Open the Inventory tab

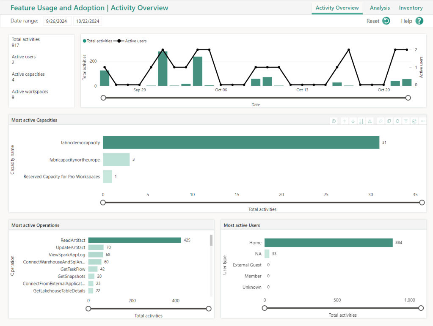click(411, 8)
